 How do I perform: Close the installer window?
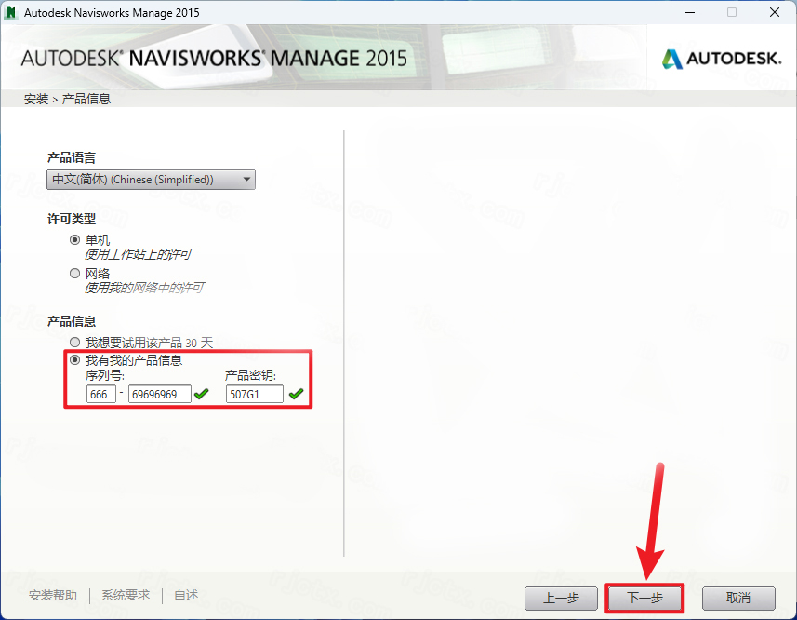775,12
